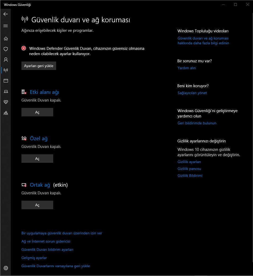The height and width of the screenshot is (276, 253).
Task: Open Device performance & health heart icon
Action: pyautogui.click(x=6, y=102)
